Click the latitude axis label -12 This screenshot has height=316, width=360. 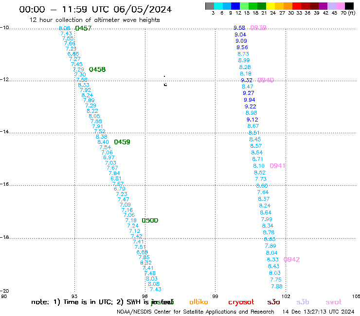pos(4,79)
